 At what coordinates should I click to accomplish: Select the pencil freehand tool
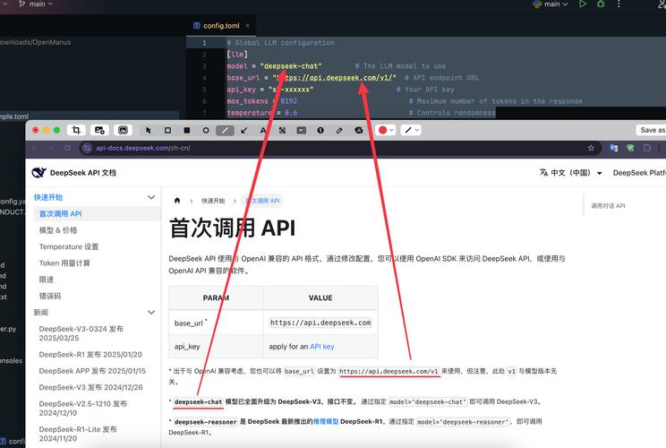tap(339, 130)
